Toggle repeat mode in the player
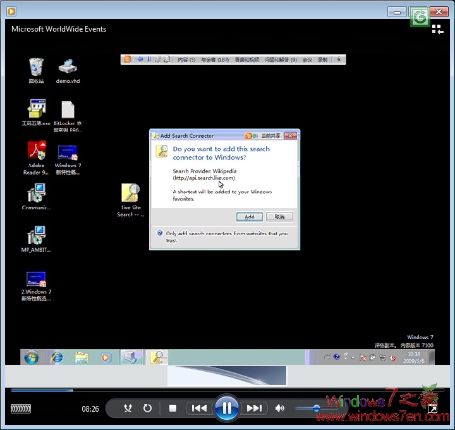Viewport: 455px width, 430px height. pos(147,408)
